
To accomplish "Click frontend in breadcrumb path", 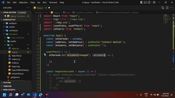I will pos(39,13).
